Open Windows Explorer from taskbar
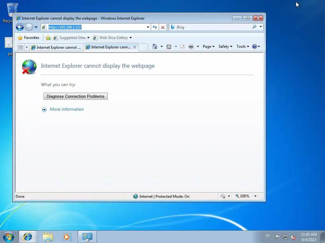 [x=48, y=237]
